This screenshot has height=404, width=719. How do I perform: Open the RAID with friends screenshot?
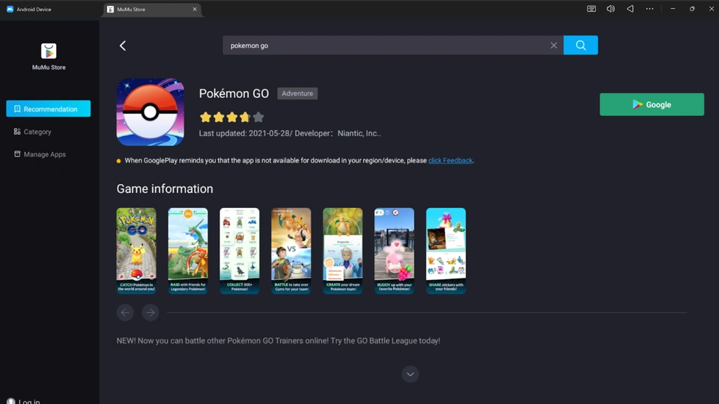[187, 251]
